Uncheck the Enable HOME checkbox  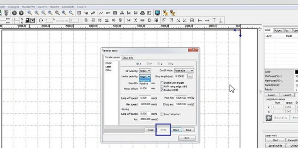[161, 90]
